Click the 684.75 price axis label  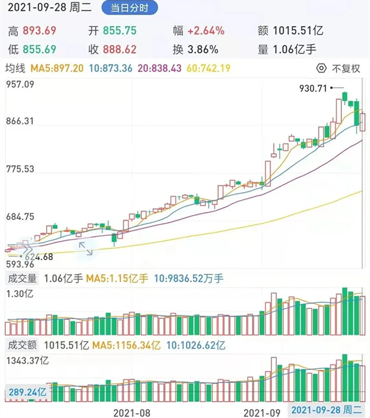[x=20, y=216]
